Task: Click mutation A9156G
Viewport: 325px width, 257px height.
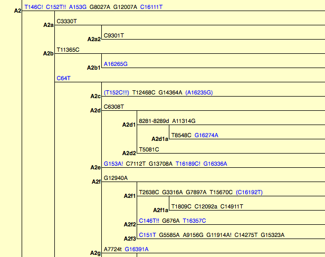Action: click(x=193, y=235)
